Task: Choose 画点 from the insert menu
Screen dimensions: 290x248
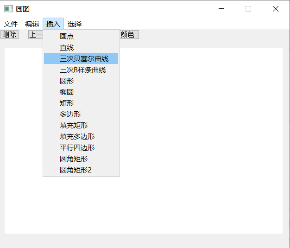Action: click(81, 36)
